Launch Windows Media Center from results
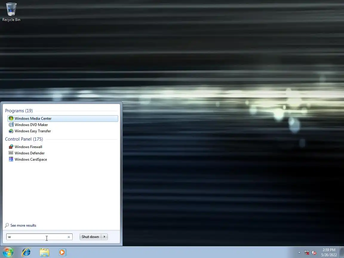This screenshot has width=344, height=258. [x=63, y=119]
